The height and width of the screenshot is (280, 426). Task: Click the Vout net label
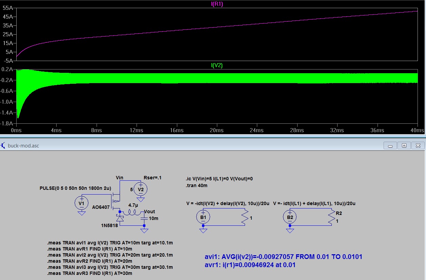pyautogui.click(x=149, y=212)
